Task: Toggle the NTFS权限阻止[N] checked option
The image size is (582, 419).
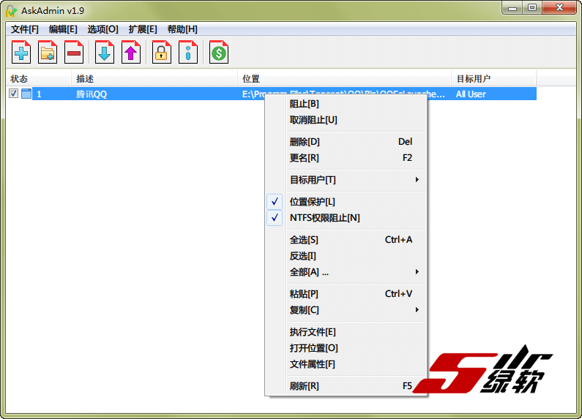Action: pyautogui.click(x=324, y=218)
